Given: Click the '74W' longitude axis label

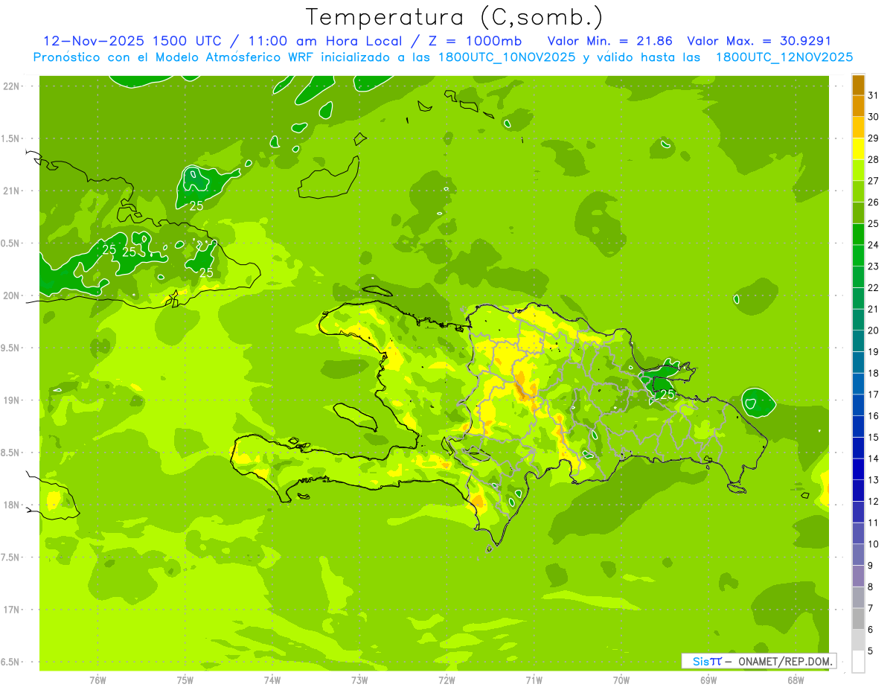Looking at the screenshot, I should (x=272, y=680).
